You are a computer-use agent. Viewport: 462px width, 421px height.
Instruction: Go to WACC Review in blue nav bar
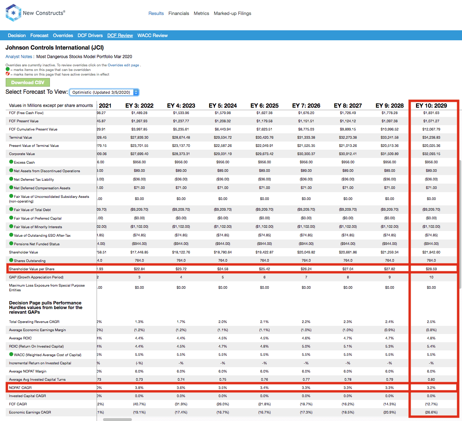pyautogui.click(x=153, y=35)
